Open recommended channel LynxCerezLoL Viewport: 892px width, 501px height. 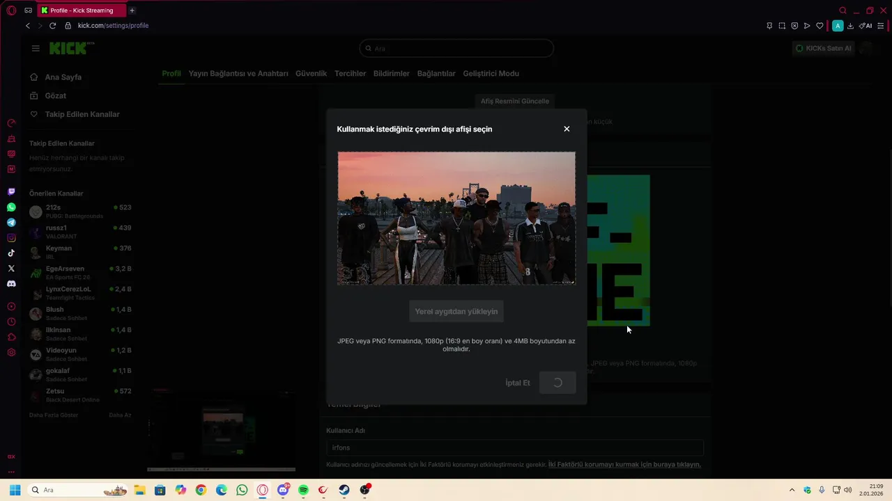pyautogui.click(x=80, y=293)
